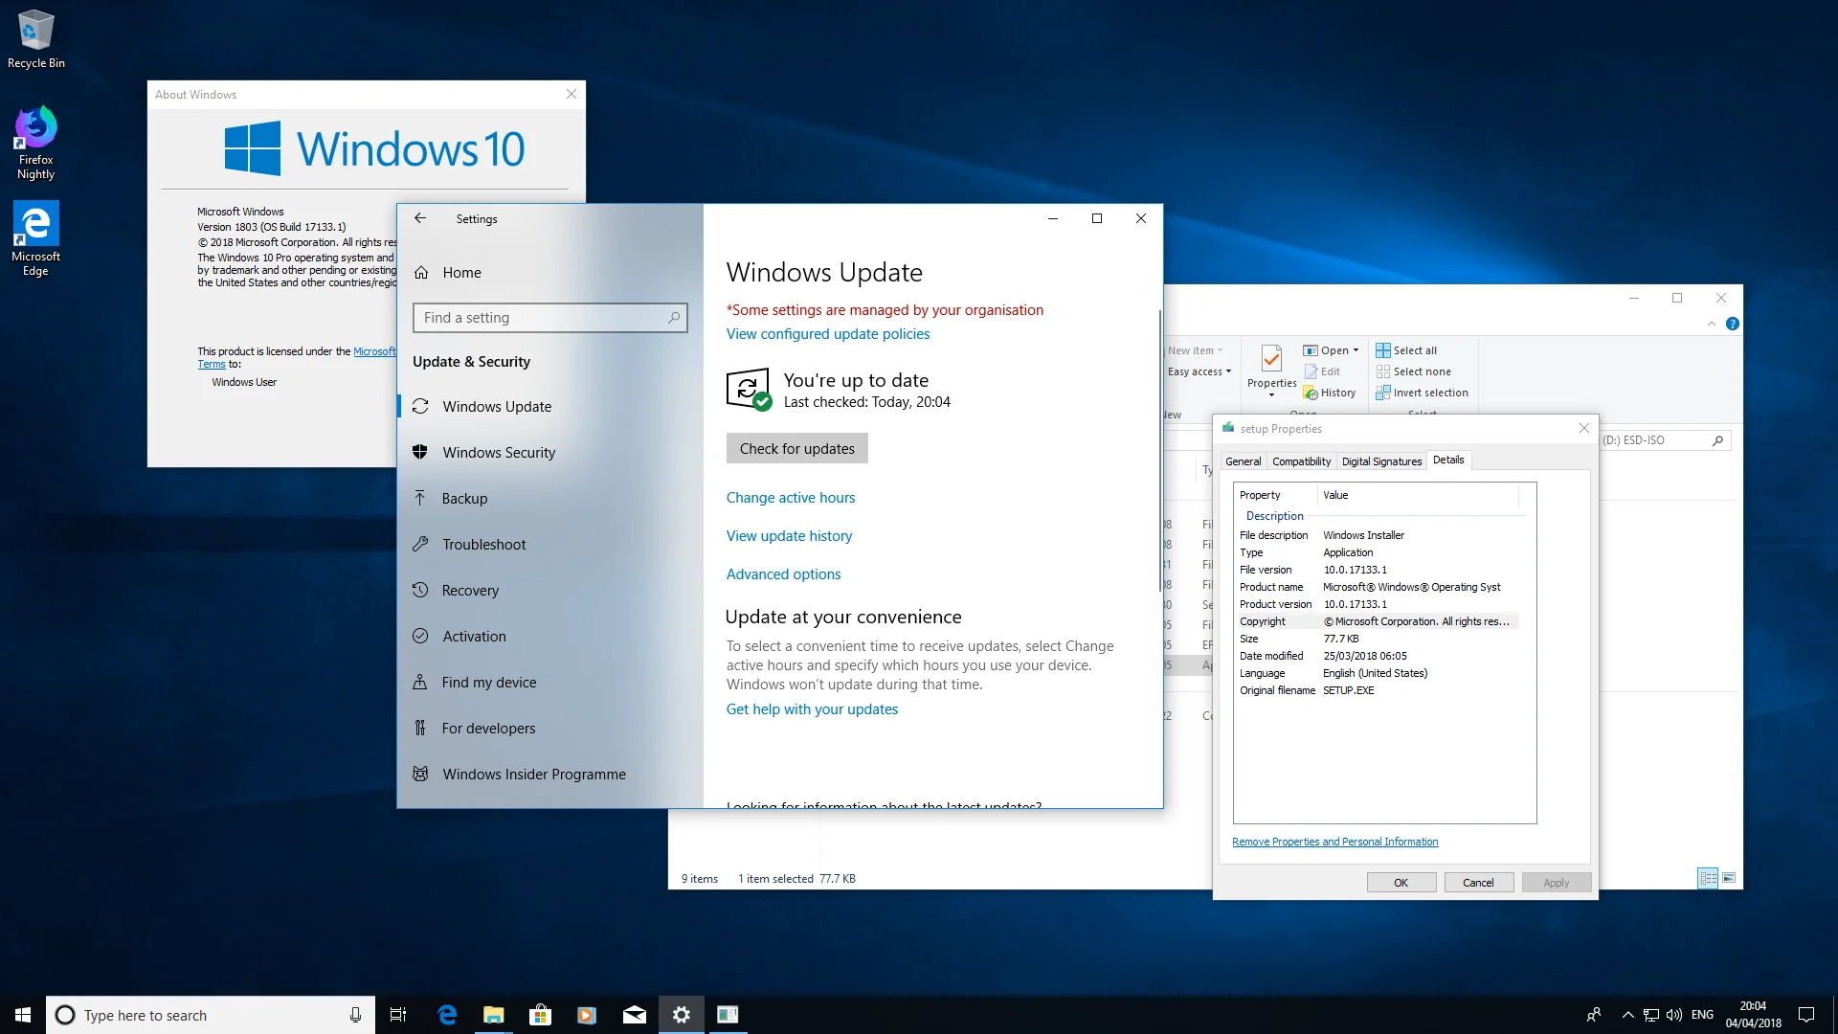Click the Find a setting search box
The height and width of the screenshot is (1034, 1838).
point(549,318)
